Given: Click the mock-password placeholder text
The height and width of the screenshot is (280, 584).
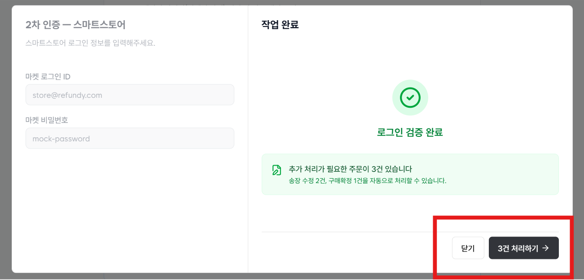Looking at the screenshot, I should pos(61,139).
